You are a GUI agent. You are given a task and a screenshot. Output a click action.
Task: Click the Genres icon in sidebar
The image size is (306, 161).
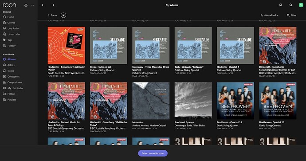point(4,23)
